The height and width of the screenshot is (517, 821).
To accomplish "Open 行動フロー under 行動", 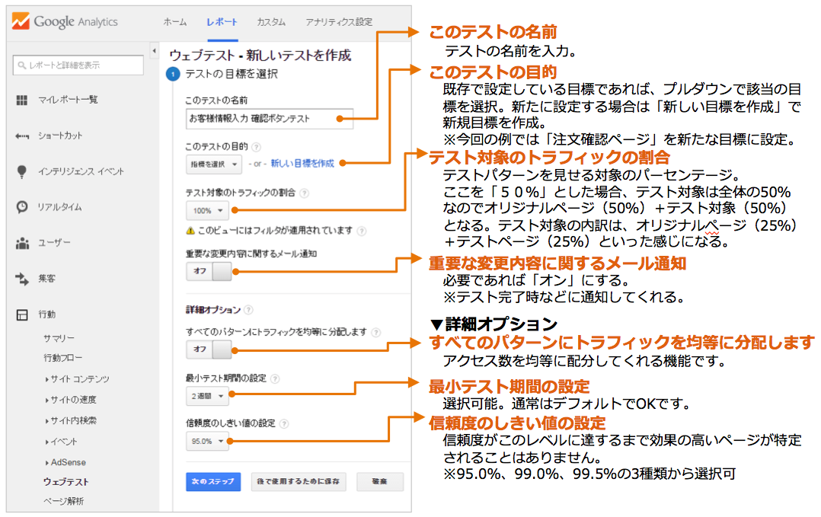I will (62, 359).
